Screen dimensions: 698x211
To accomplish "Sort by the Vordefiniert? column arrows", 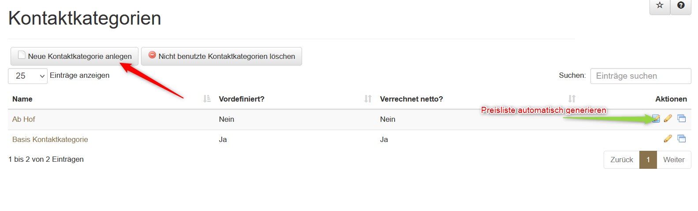I will 368,99.
